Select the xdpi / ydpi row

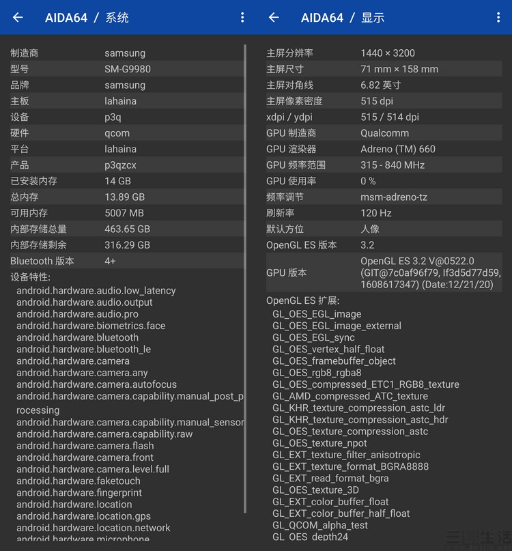click(x=384, y=117)
